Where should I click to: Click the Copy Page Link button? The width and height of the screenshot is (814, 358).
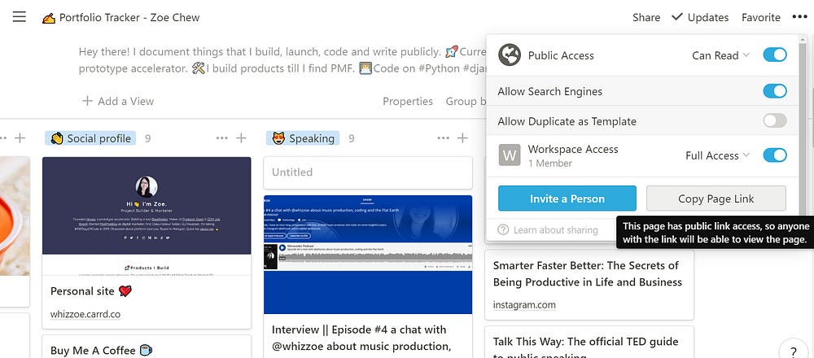click(716, 199)
